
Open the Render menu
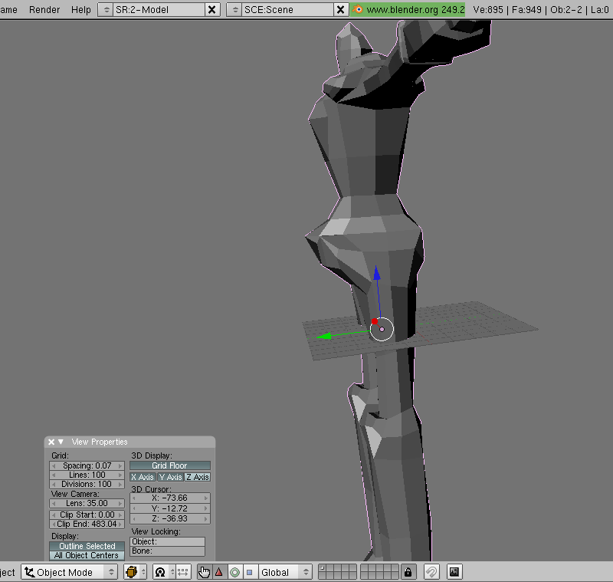tap(44, 10)
